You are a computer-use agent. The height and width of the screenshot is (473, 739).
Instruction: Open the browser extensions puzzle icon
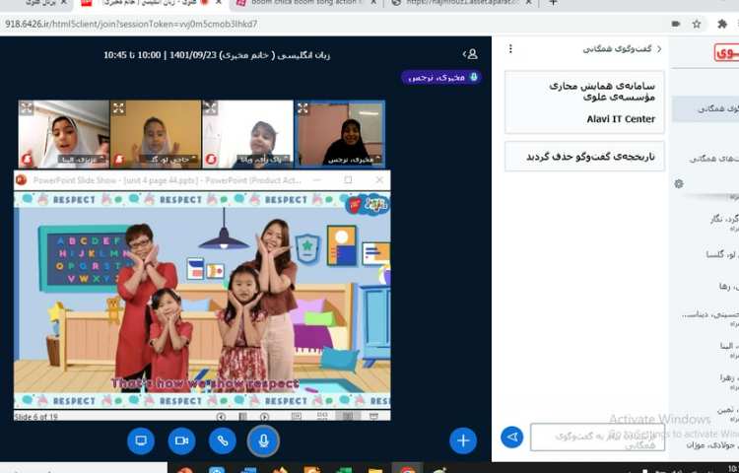[722, 24]
